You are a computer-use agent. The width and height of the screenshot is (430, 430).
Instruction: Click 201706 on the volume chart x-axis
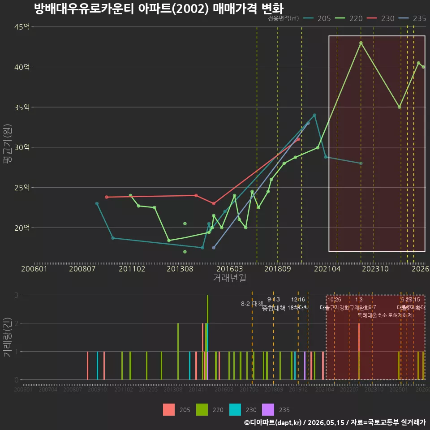[x=249, y=389]
